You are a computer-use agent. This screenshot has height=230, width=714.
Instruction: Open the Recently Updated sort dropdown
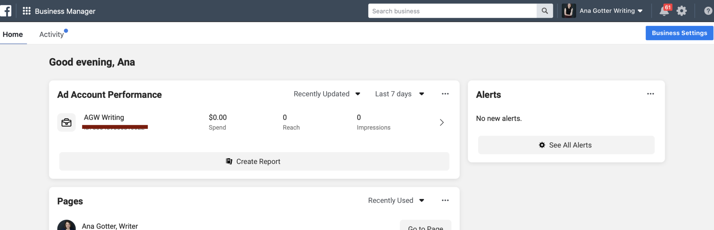point(327,94)
